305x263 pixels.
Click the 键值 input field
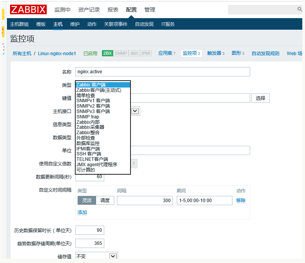point(190,98)
